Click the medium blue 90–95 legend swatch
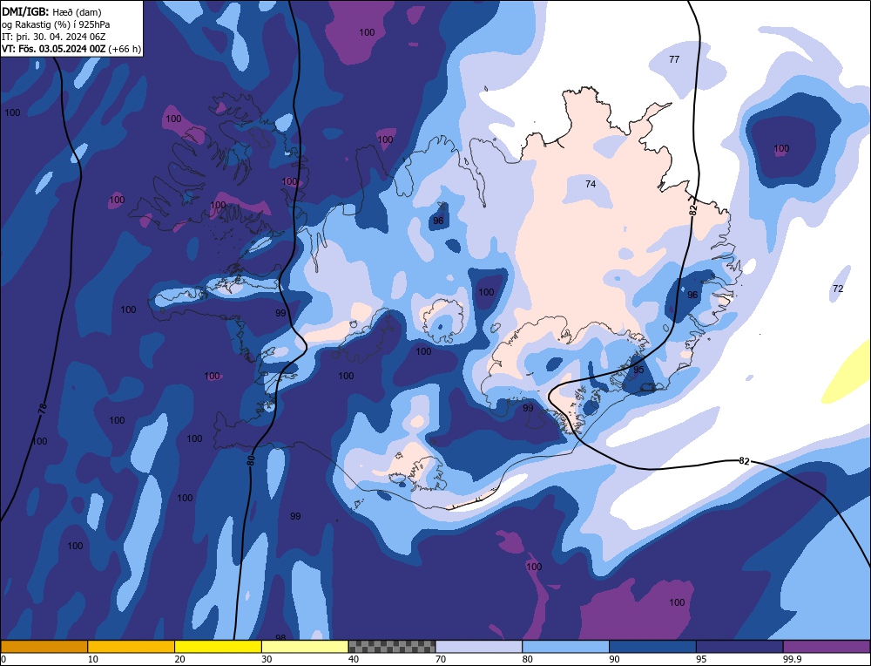 (652, 646)
